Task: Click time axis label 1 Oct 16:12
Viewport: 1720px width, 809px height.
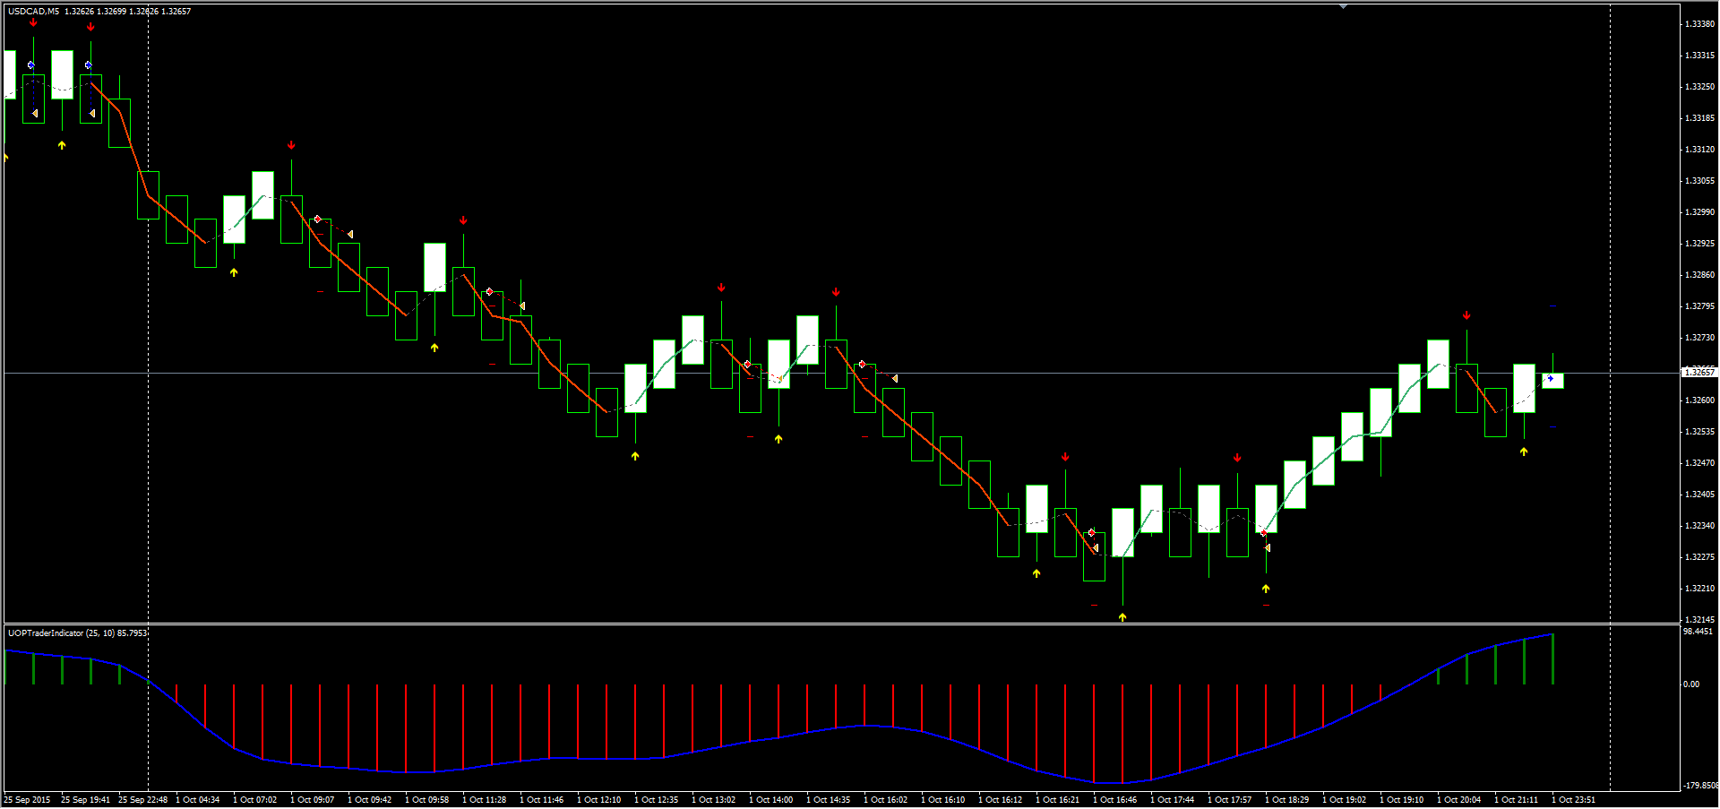Action: tap(1001, 800)
